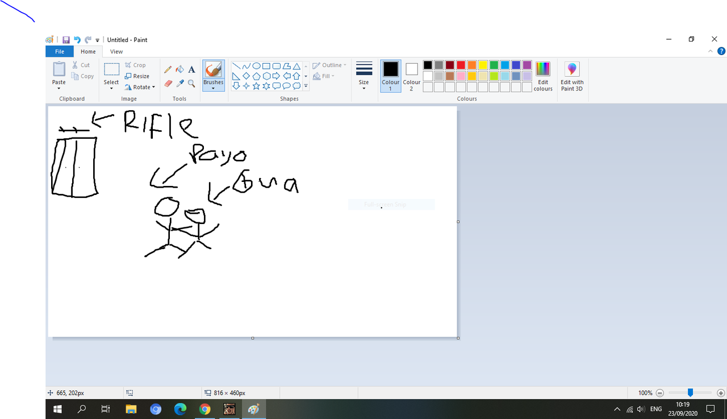Choose the Oval callout shape
The image size is (727, 419).
(286, 86)
